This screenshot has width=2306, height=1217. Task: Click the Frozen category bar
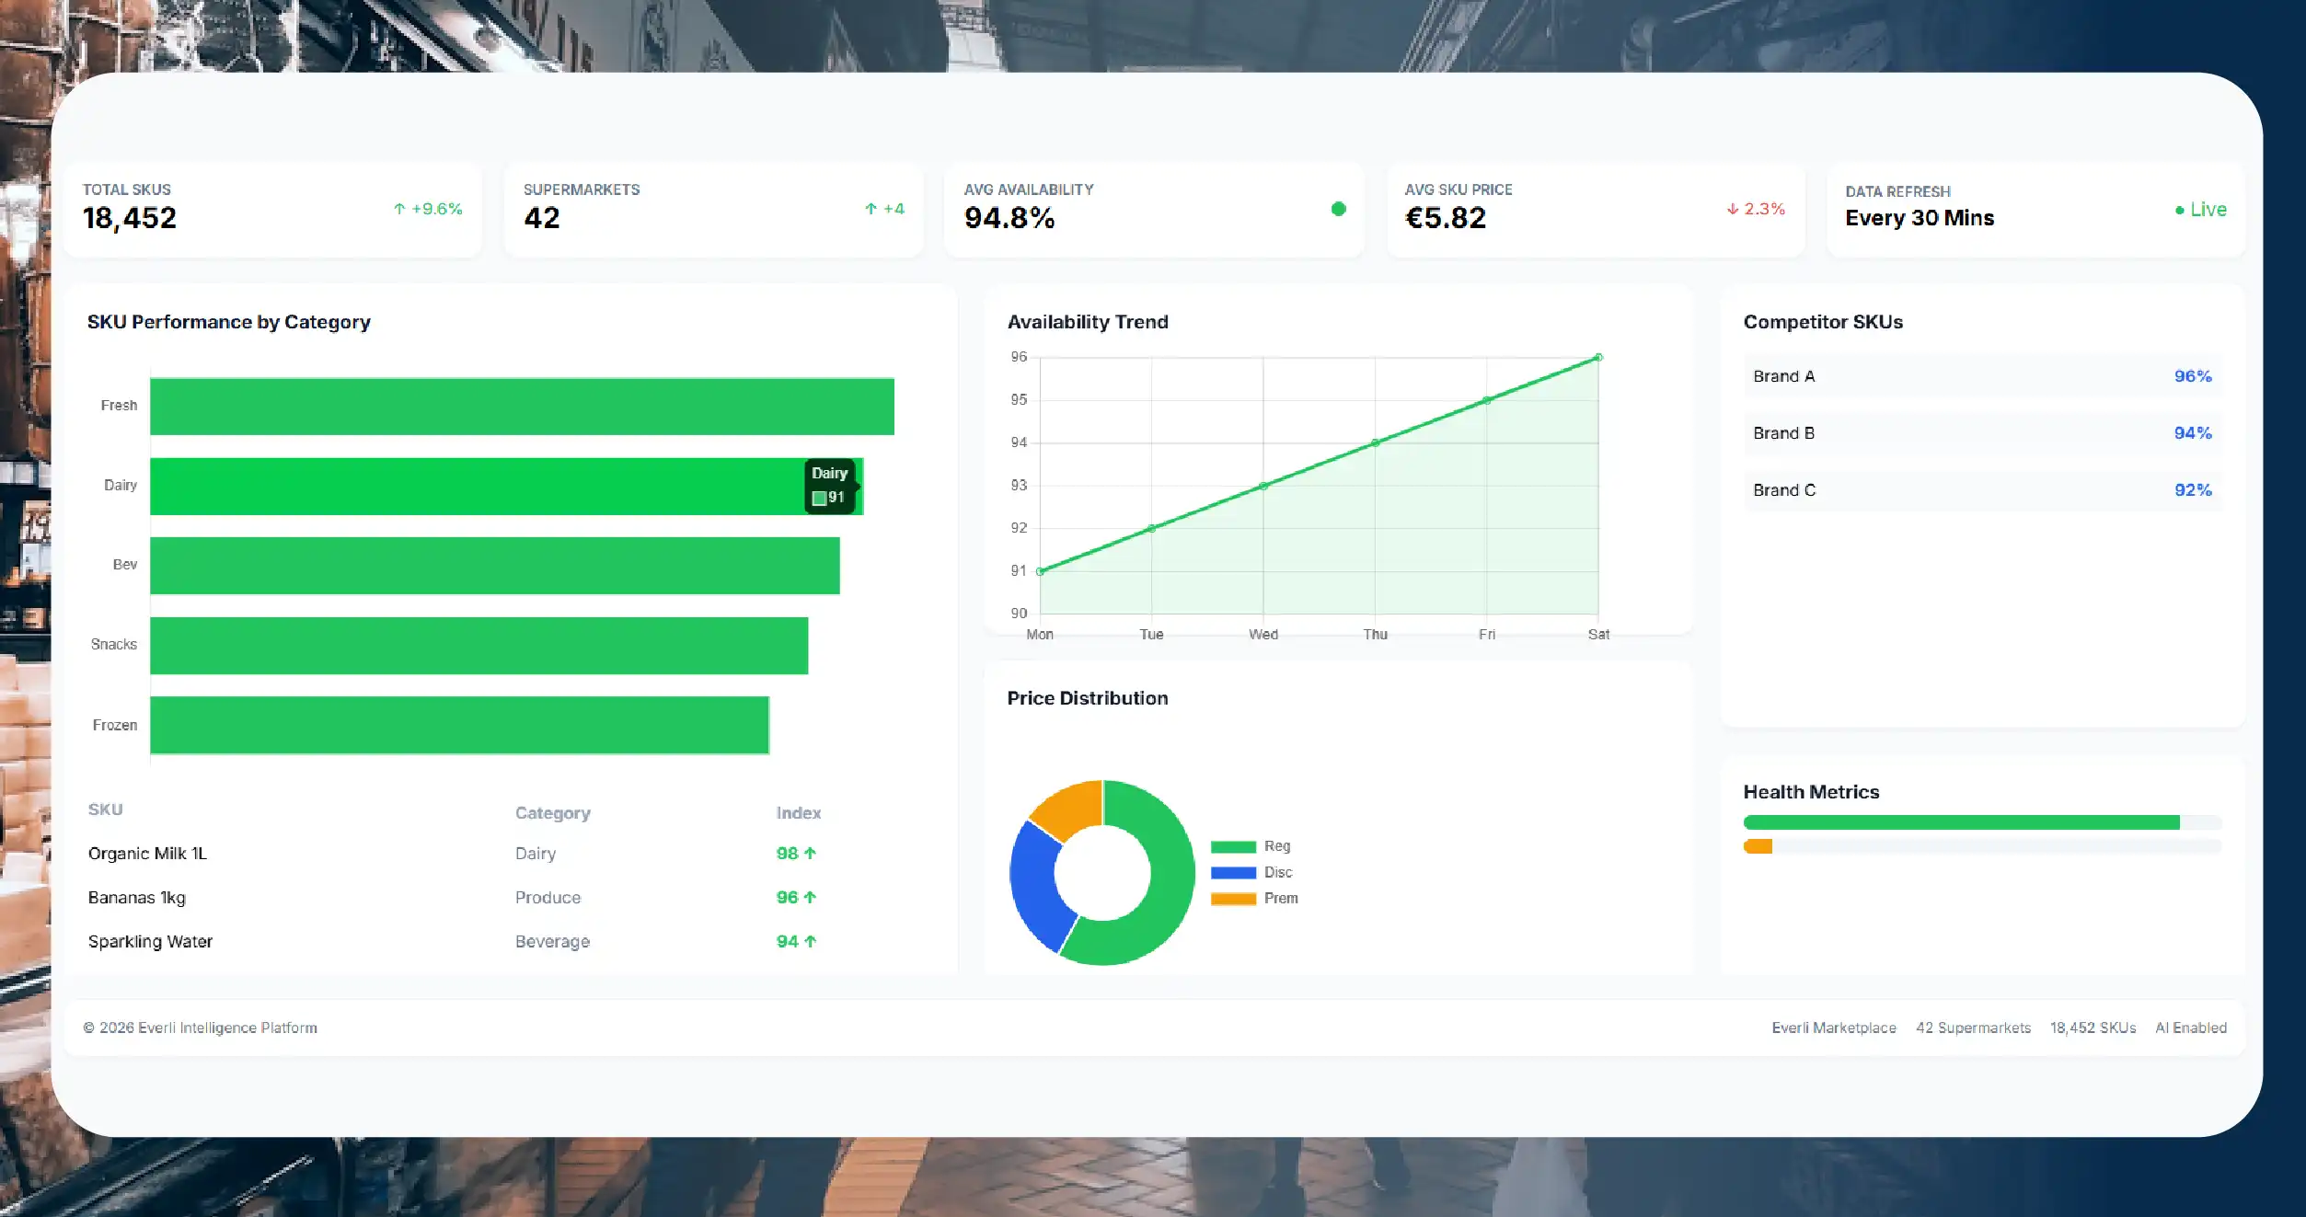tap(459, 725)
